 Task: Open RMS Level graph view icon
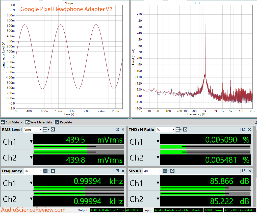[46, 130]
